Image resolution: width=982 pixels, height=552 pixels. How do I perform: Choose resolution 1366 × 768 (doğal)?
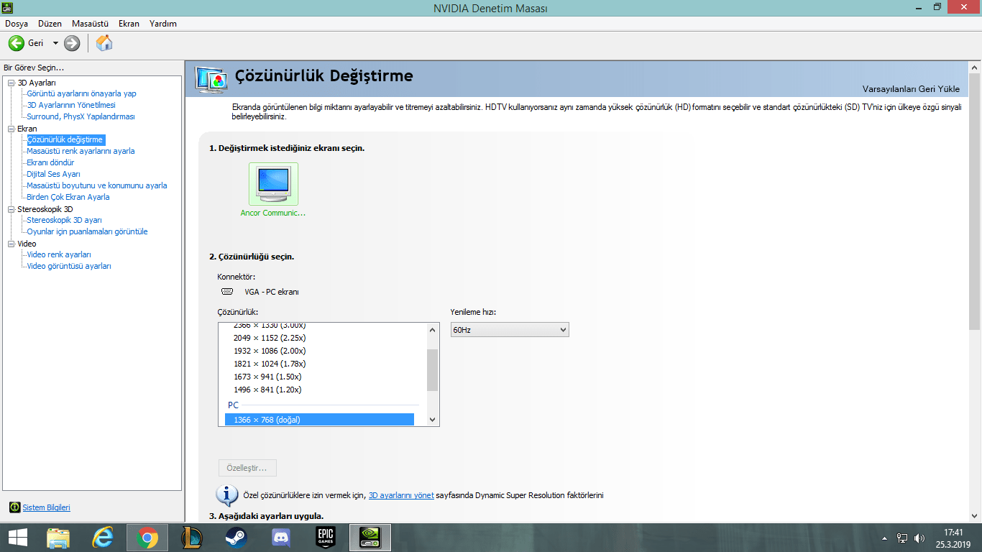coord(320,420)
